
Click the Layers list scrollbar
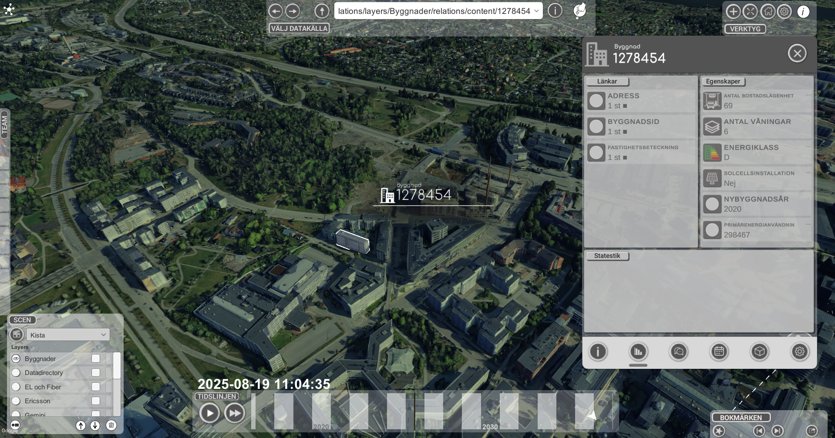coord(117,366)
